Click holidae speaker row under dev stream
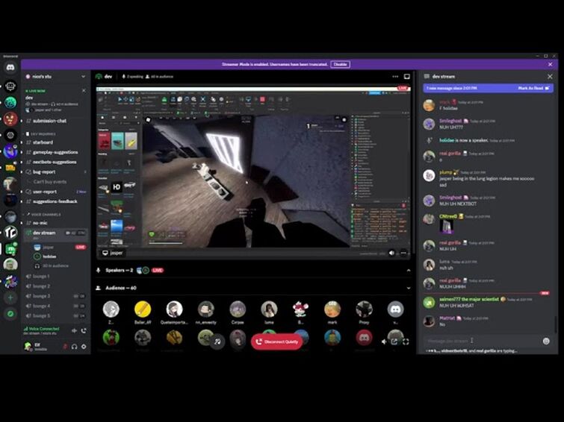Viewport: 564px width, 422px height. pos(59,256)
